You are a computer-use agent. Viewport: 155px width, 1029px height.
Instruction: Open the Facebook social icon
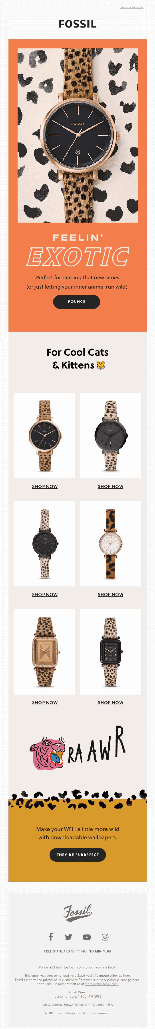(51, 937)
